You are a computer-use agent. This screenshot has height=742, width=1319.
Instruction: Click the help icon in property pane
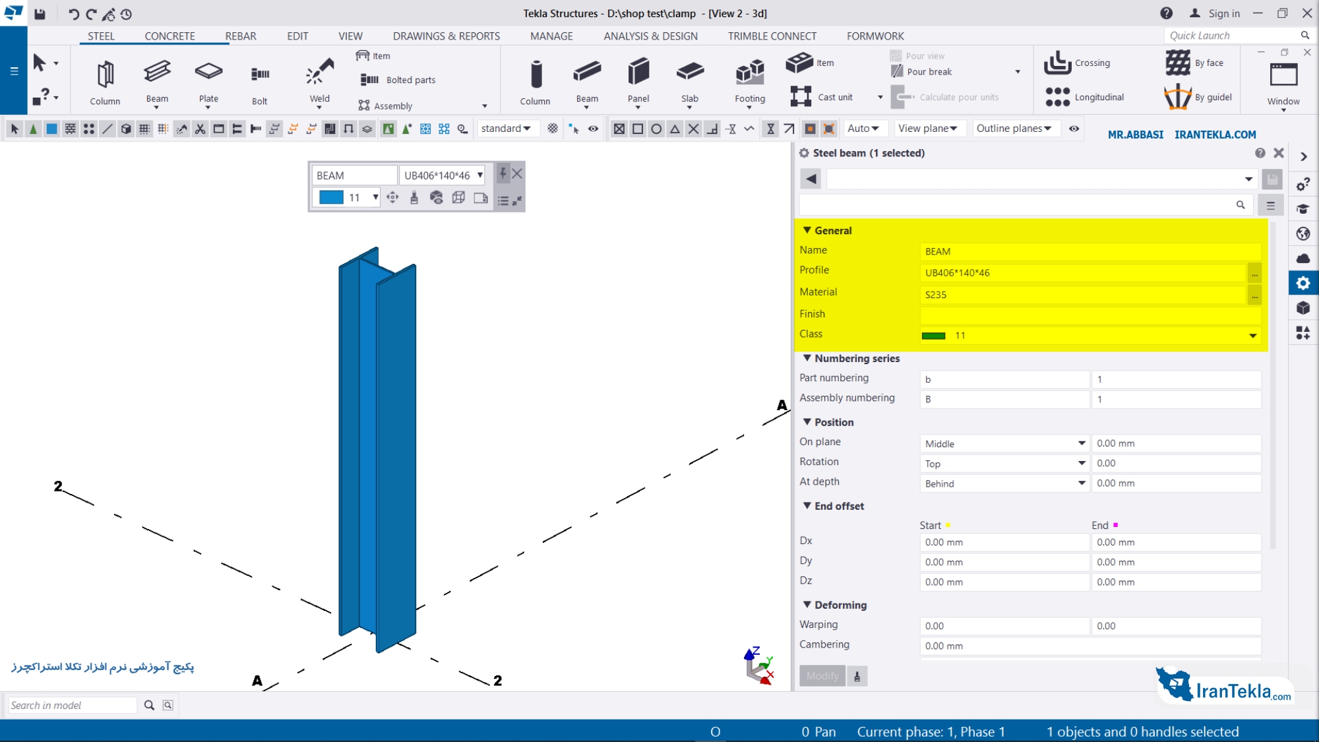pyautogui.click(x=1260, y=153)
